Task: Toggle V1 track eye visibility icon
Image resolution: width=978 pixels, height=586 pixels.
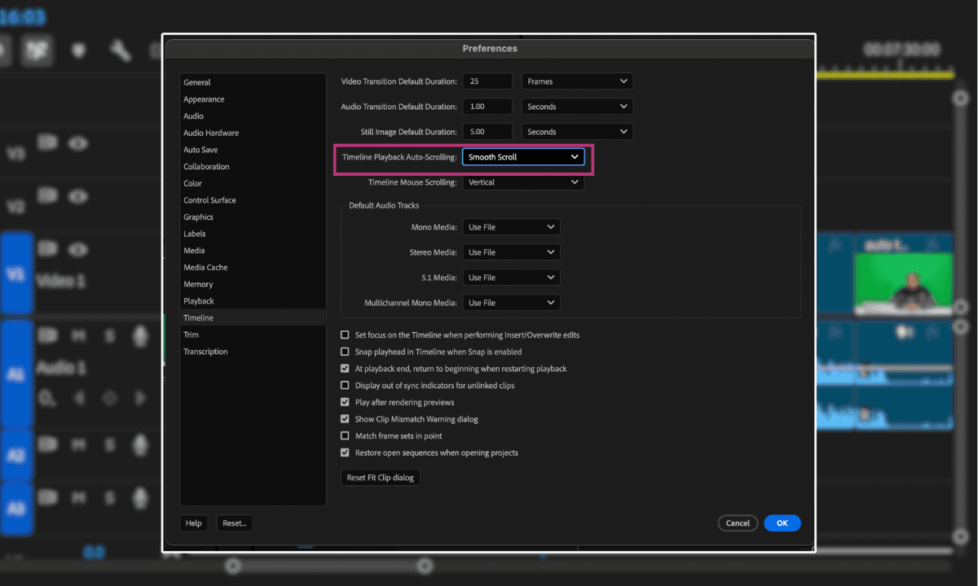Action: tap(77, 249)
